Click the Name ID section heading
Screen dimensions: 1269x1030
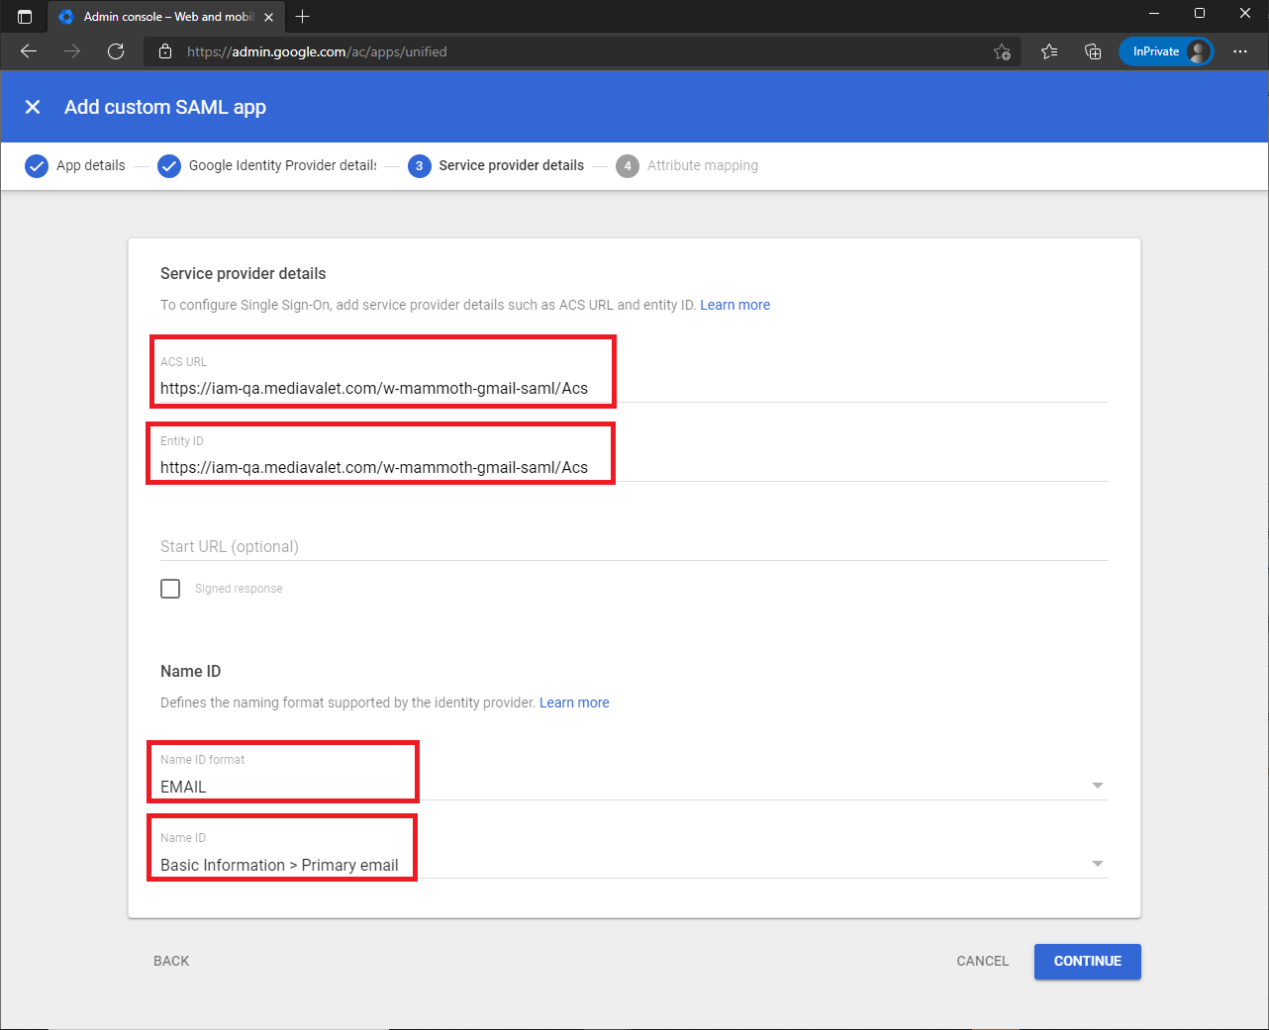click(191, 671)
